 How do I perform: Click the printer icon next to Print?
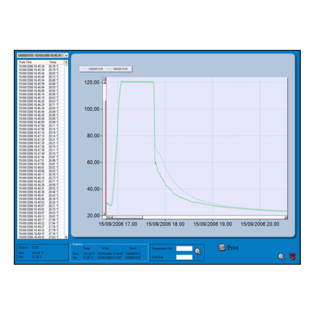click(x=222, y=247)
